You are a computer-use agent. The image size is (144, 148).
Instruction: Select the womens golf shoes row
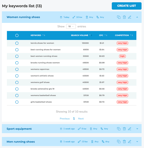17,82
